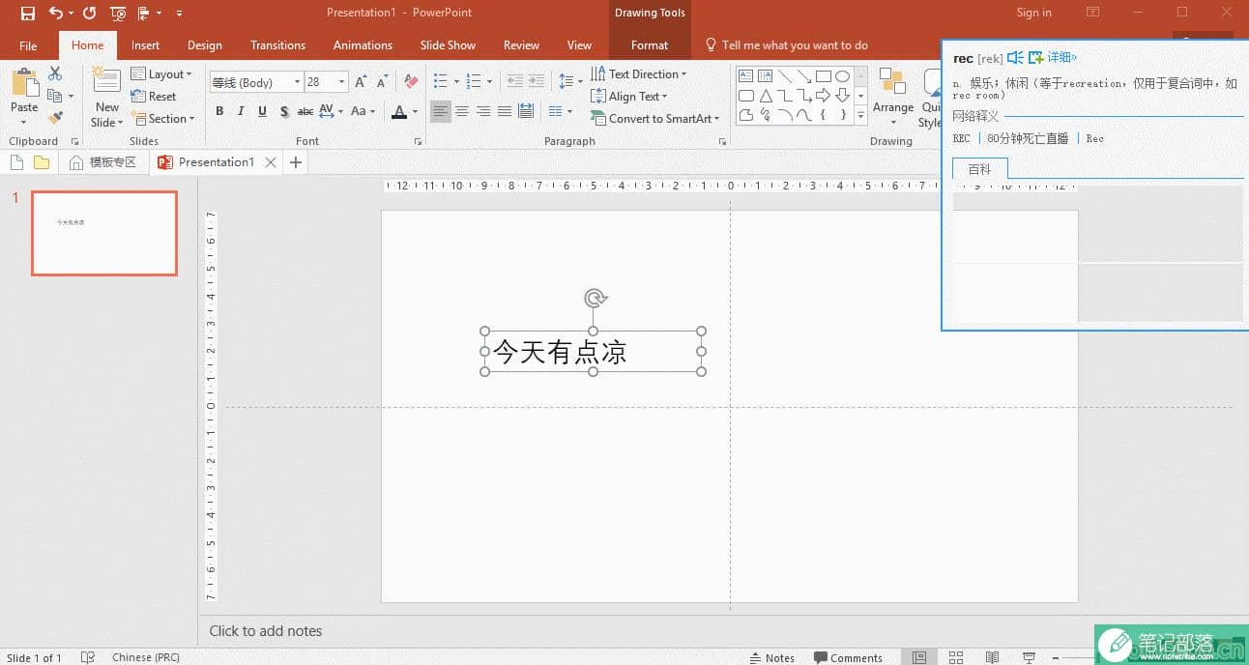Decrease the font size
The image size is (1249, 665).
pos(382,82)
